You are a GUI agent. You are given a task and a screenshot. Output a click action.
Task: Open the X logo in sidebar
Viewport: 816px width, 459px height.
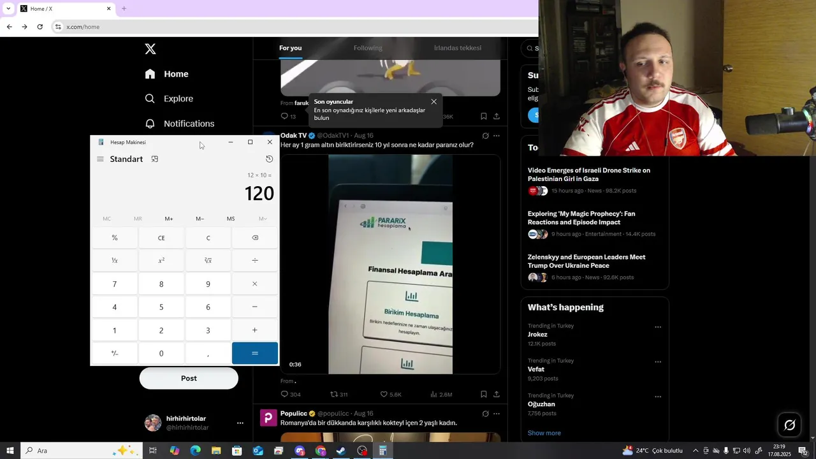tap(150, 49)
